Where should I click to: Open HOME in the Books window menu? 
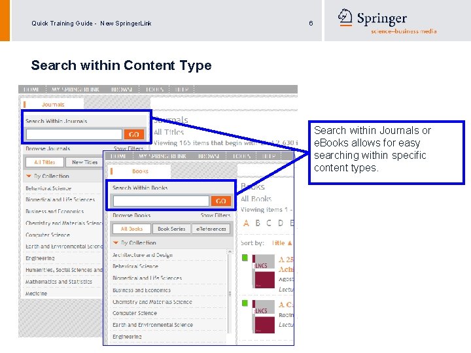pos(118,156)
